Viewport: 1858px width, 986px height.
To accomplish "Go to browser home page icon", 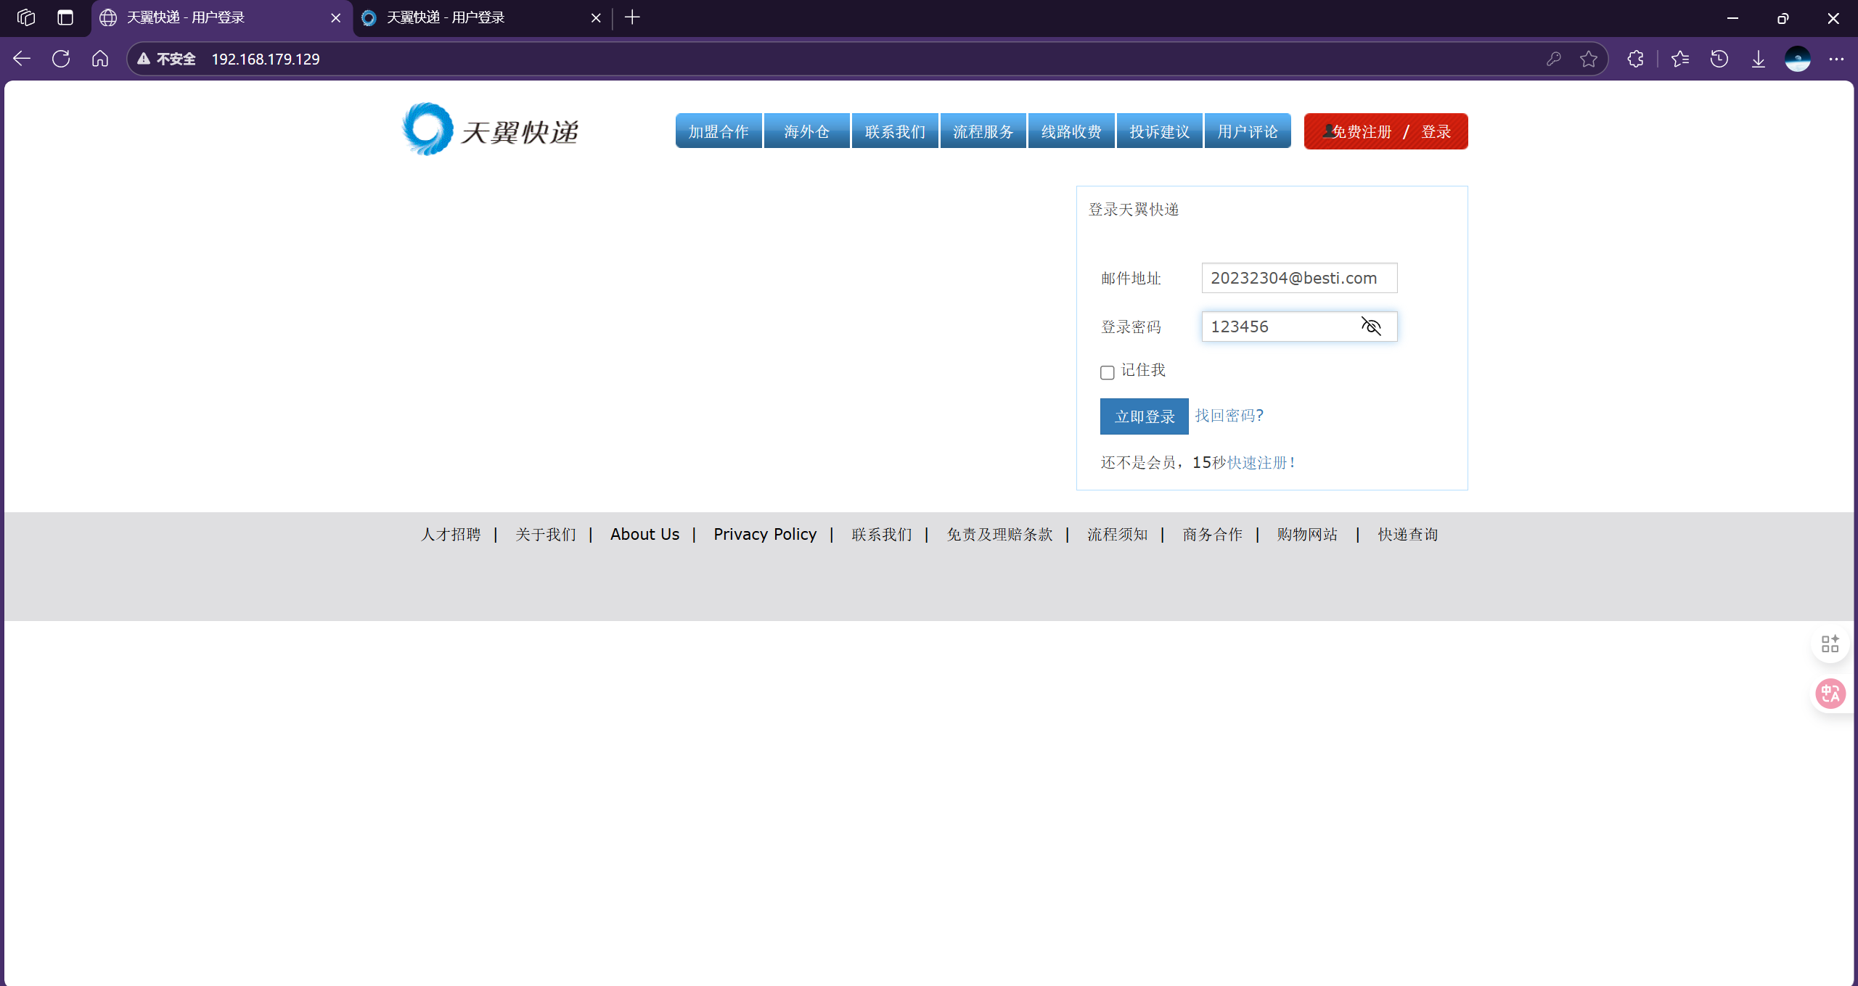I will [x=100, y=59].
